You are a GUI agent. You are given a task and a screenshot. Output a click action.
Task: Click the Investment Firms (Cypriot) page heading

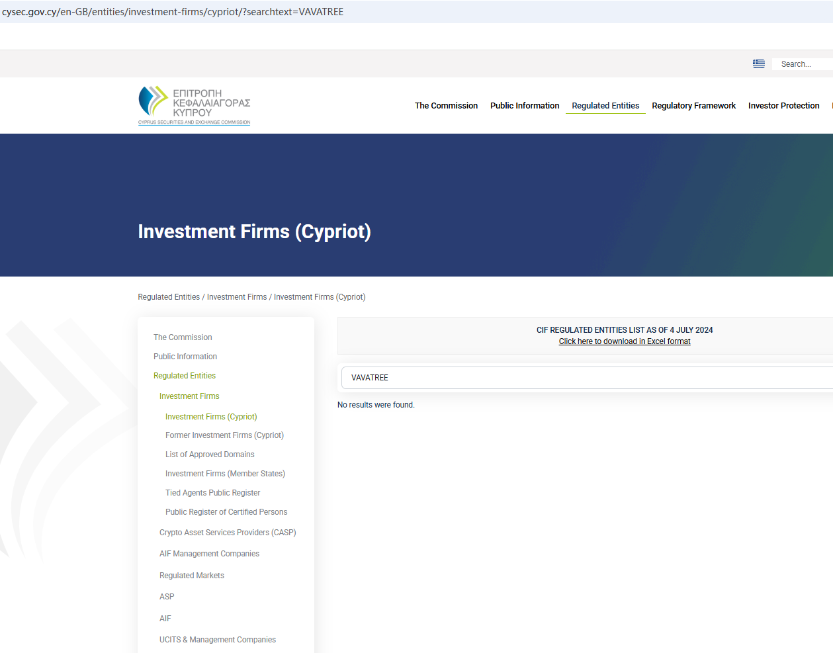coord(254,232)
